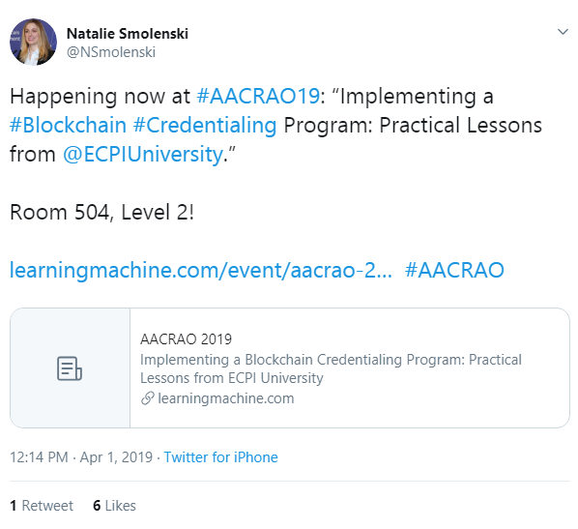Click the card description about ECPI University

coord(331,368)
